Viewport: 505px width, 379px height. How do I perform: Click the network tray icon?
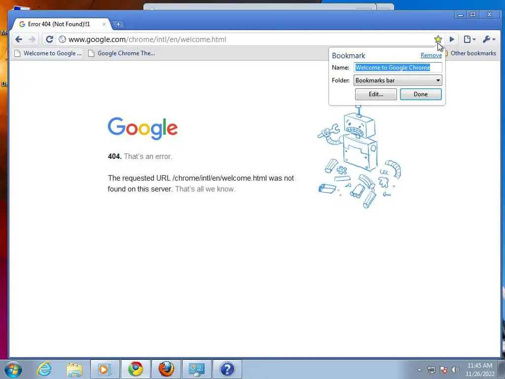[x=431, y=370]
